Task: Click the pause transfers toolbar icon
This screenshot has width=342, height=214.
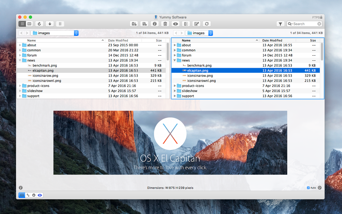Action: [x=60, y=24]
